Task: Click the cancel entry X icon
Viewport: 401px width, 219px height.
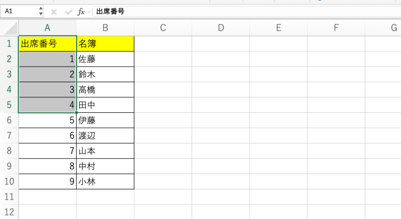Action: pyautogui.click(x=54, y=11)
